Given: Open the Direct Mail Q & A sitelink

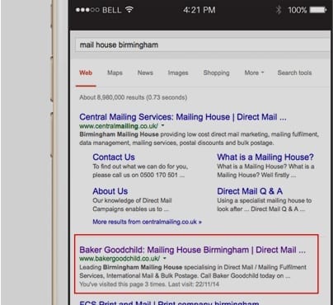Looking at the screenshot, I should coord(250,191).
